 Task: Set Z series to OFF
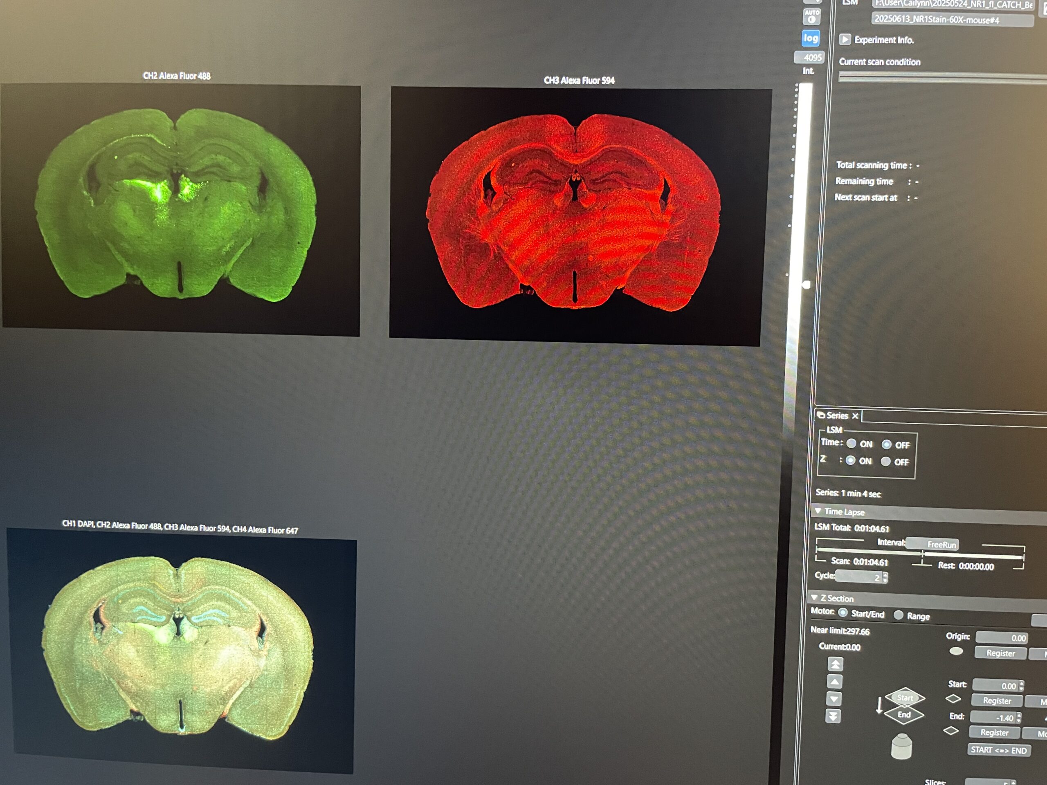point(885,461)
